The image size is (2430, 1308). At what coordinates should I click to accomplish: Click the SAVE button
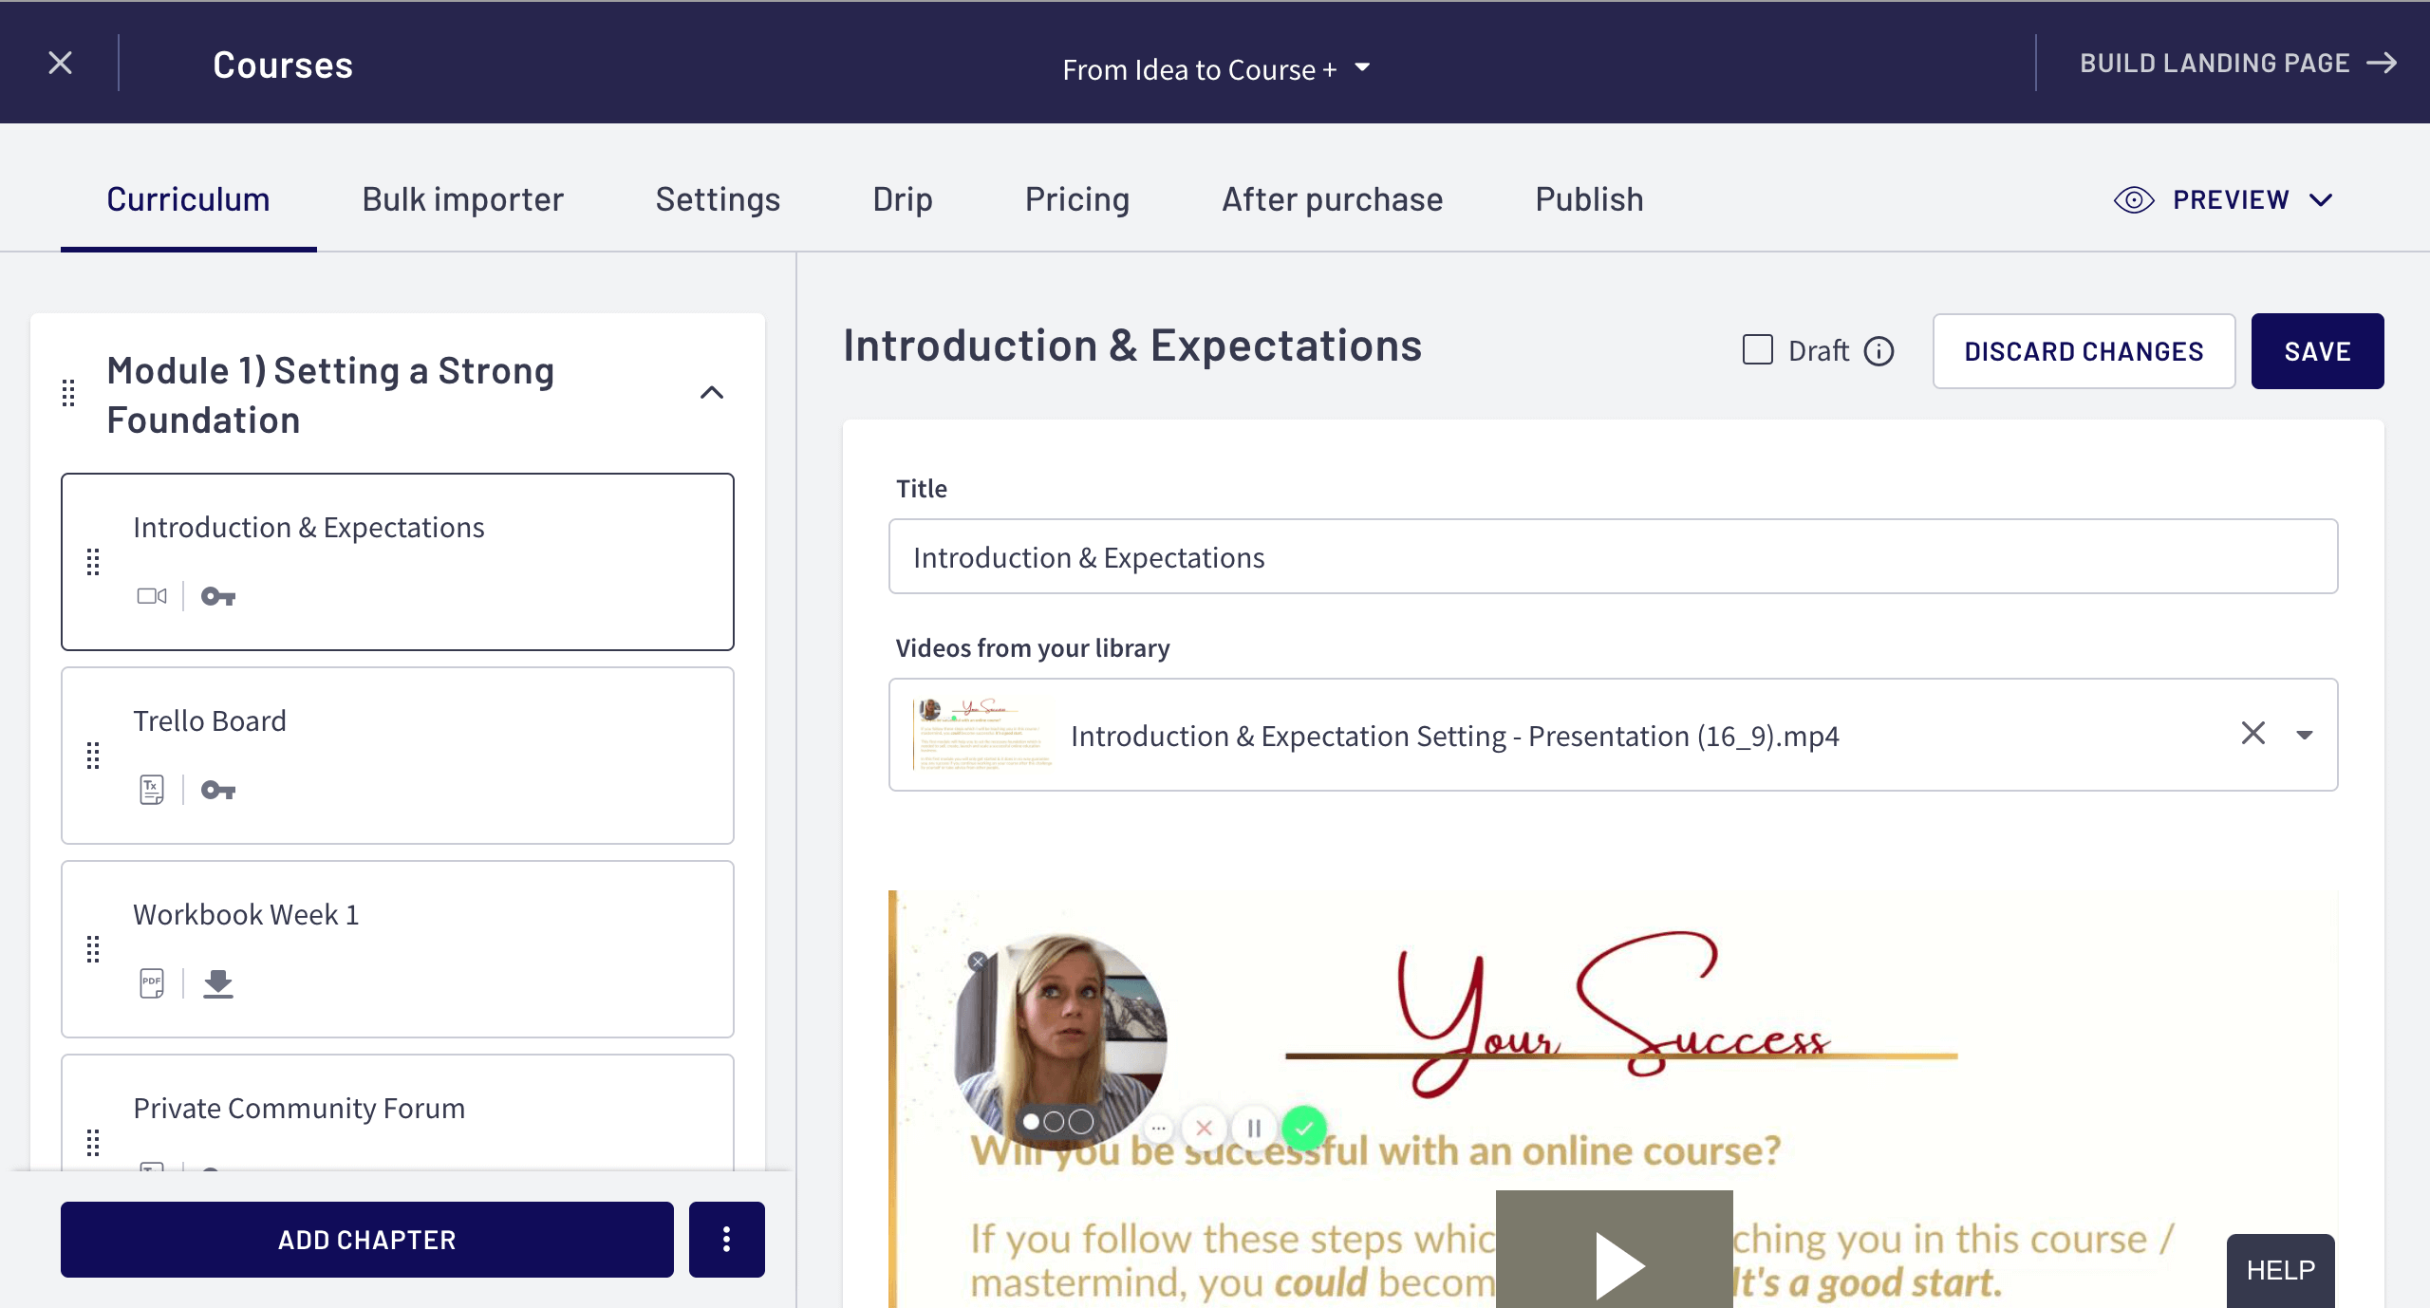click(2317, 351)
